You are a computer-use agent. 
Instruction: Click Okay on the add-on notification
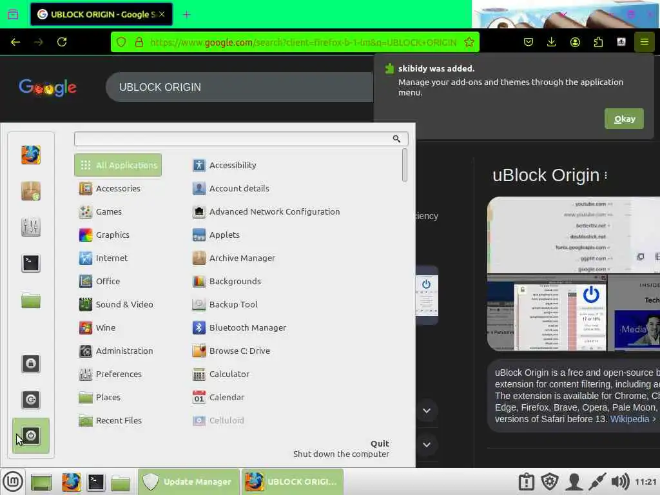pyautogui.click(x=624, y=119)
